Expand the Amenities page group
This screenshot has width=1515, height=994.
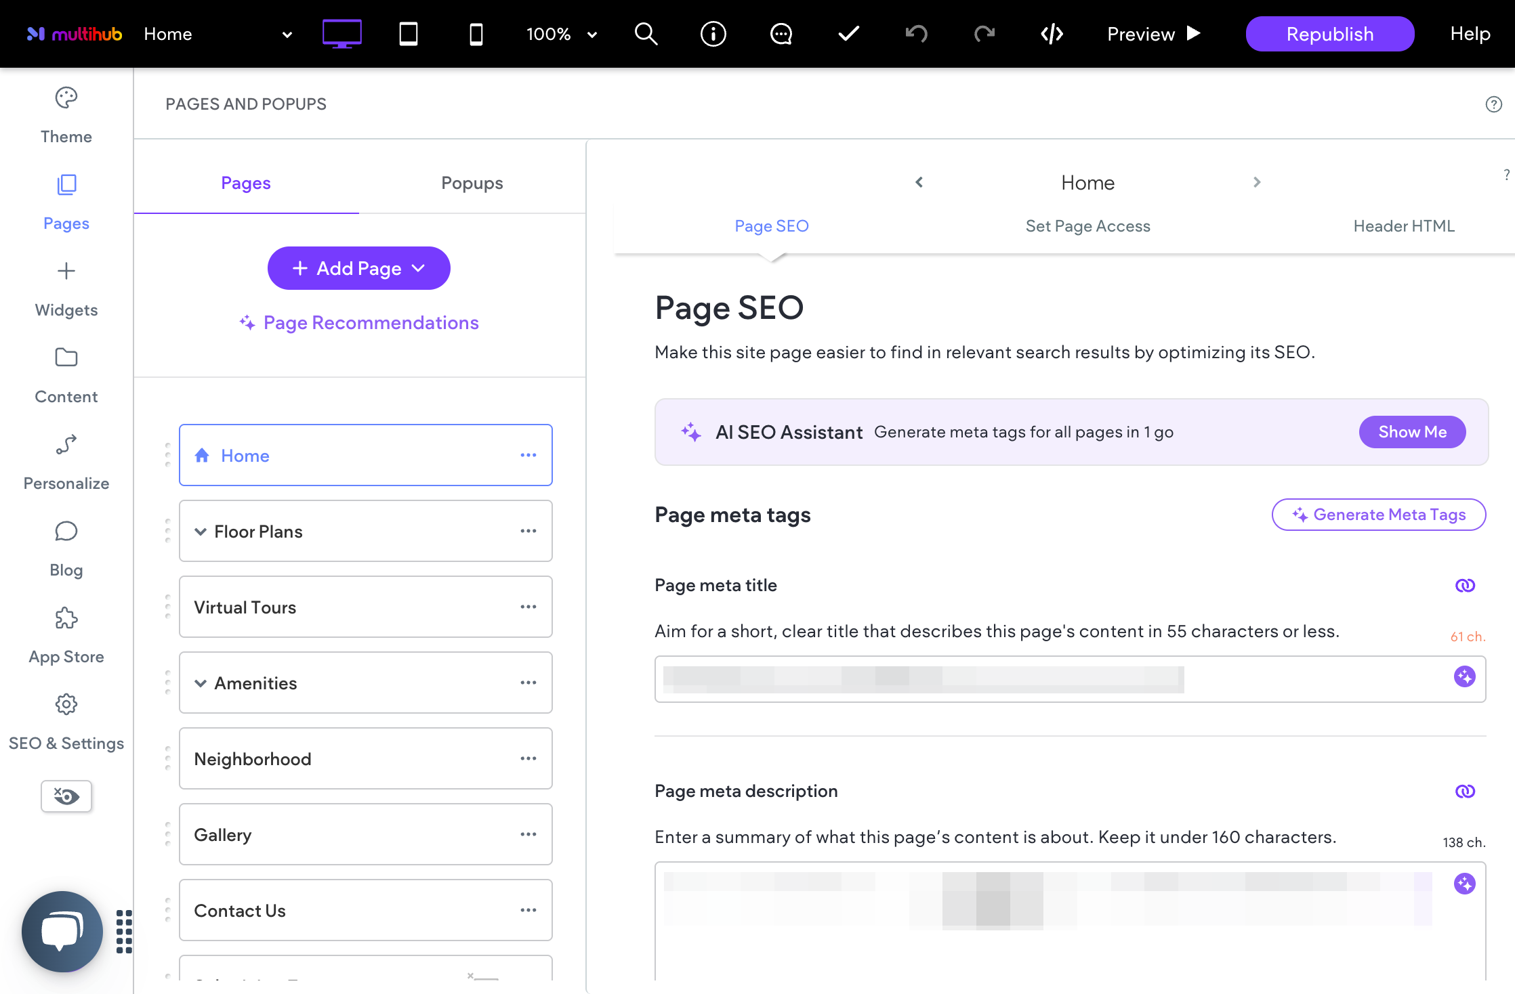[201, 683]
